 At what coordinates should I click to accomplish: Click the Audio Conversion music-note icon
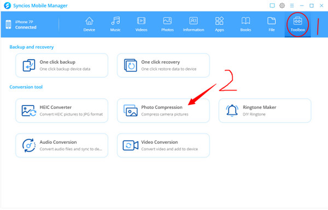pyautogui.click(x=29, y=145)
